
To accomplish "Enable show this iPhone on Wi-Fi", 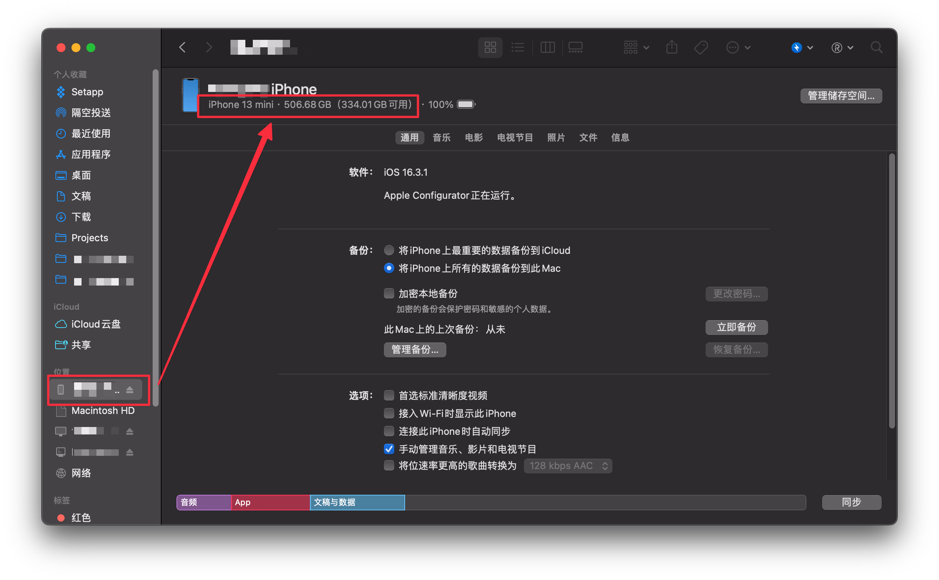I will (389, 413).
